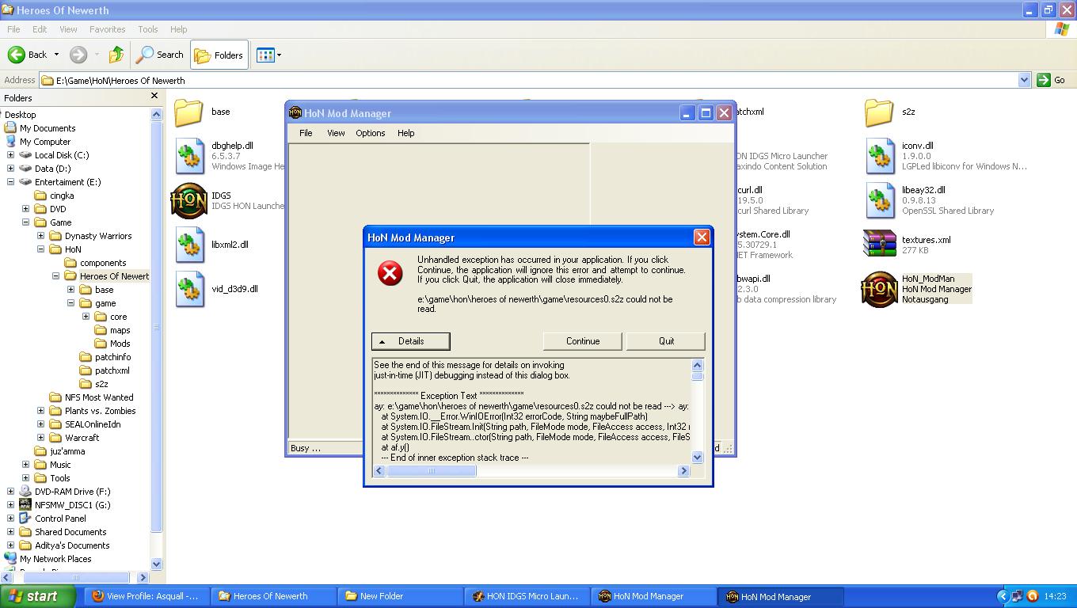This screenshot has height=608, width=1077.
Task: Open the address bar dropdown arrow
Action: point(1023,80)
